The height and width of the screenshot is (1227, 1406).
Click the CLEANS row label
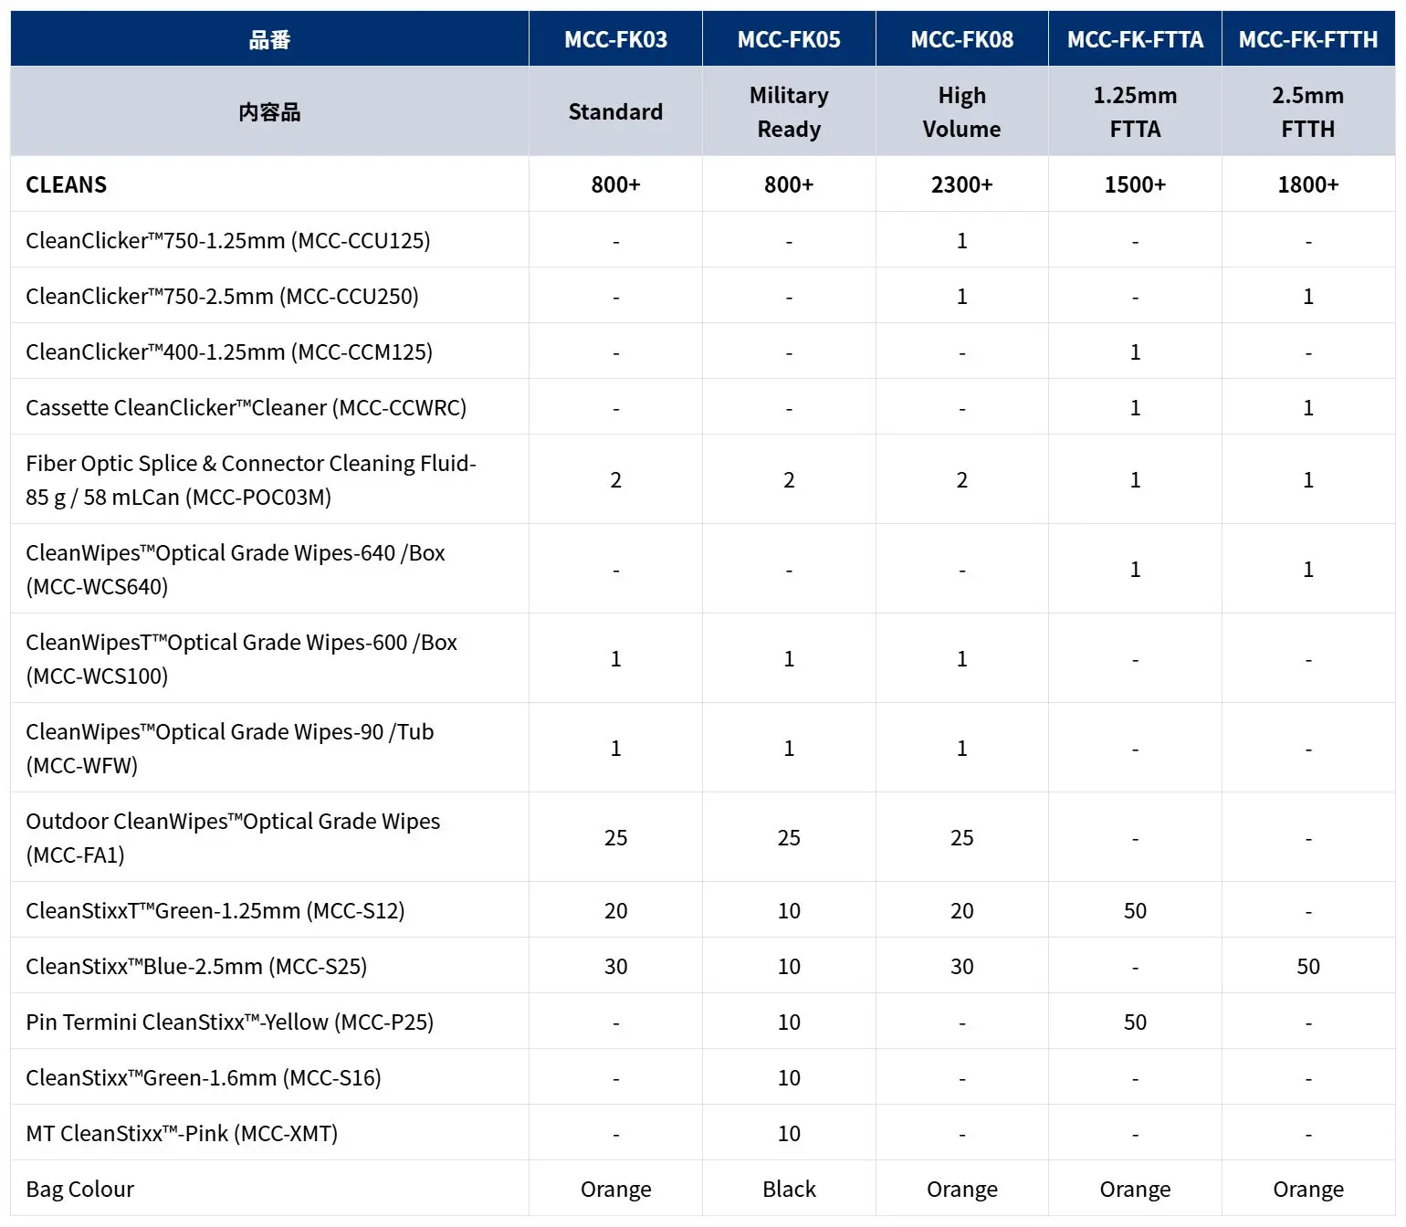pos(66,184)
